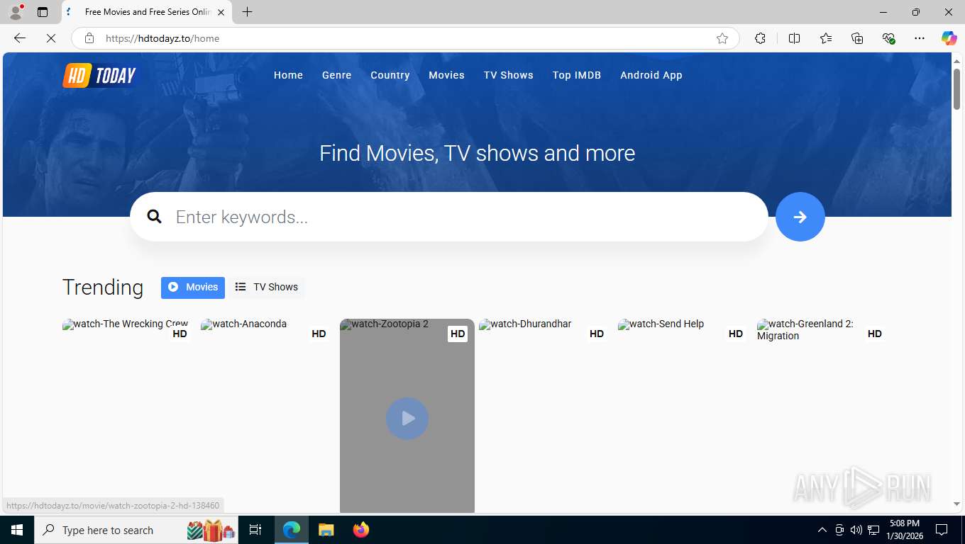Image resolution: width=965 pixels, height=544 pixels.
Task: Submit search with blue arrow button
Action: click(x=800, y=217)
